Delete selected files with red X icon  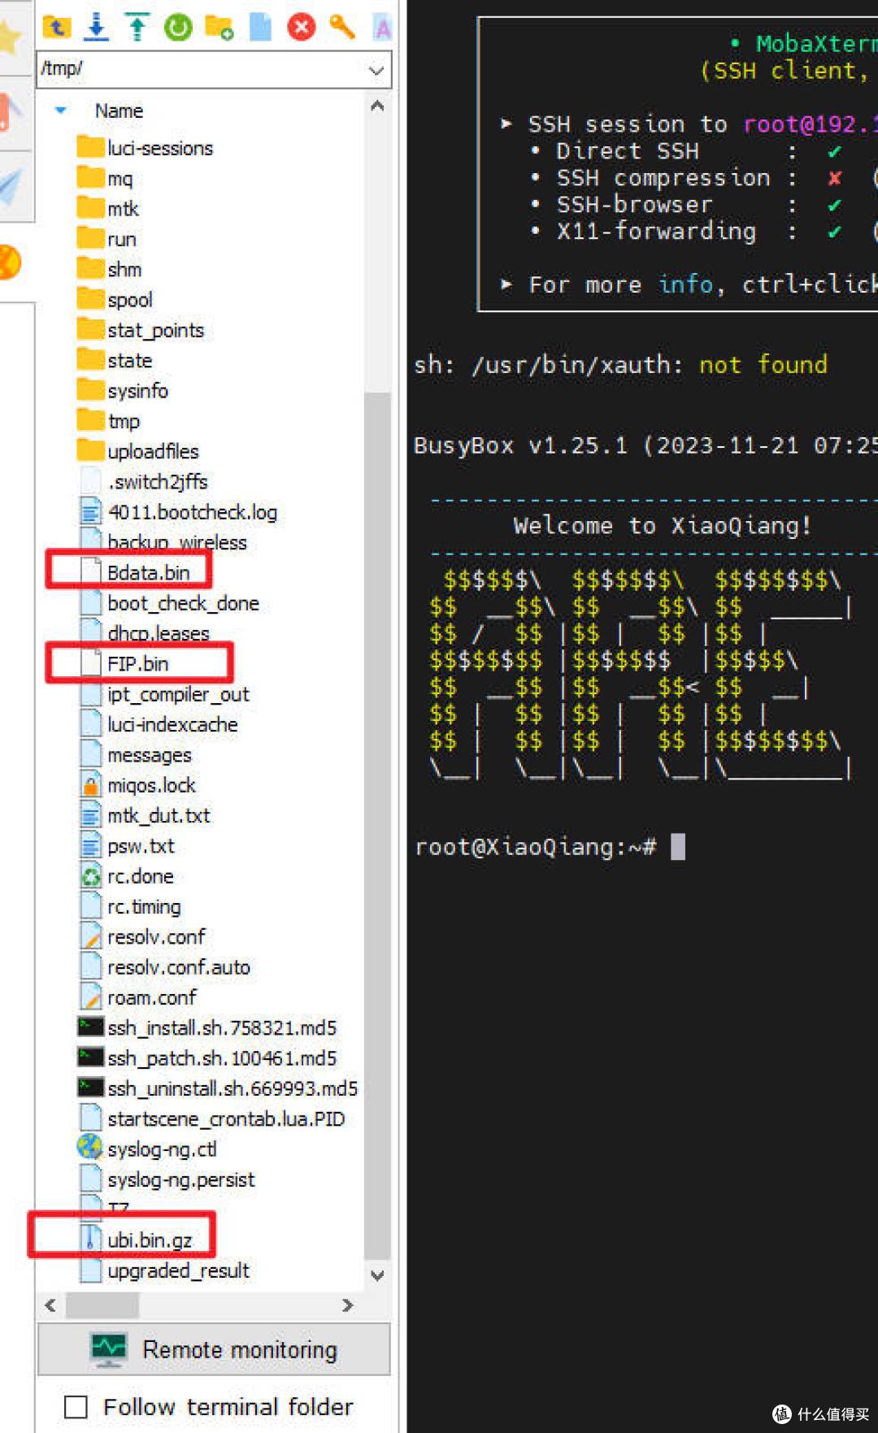point(302,28)
